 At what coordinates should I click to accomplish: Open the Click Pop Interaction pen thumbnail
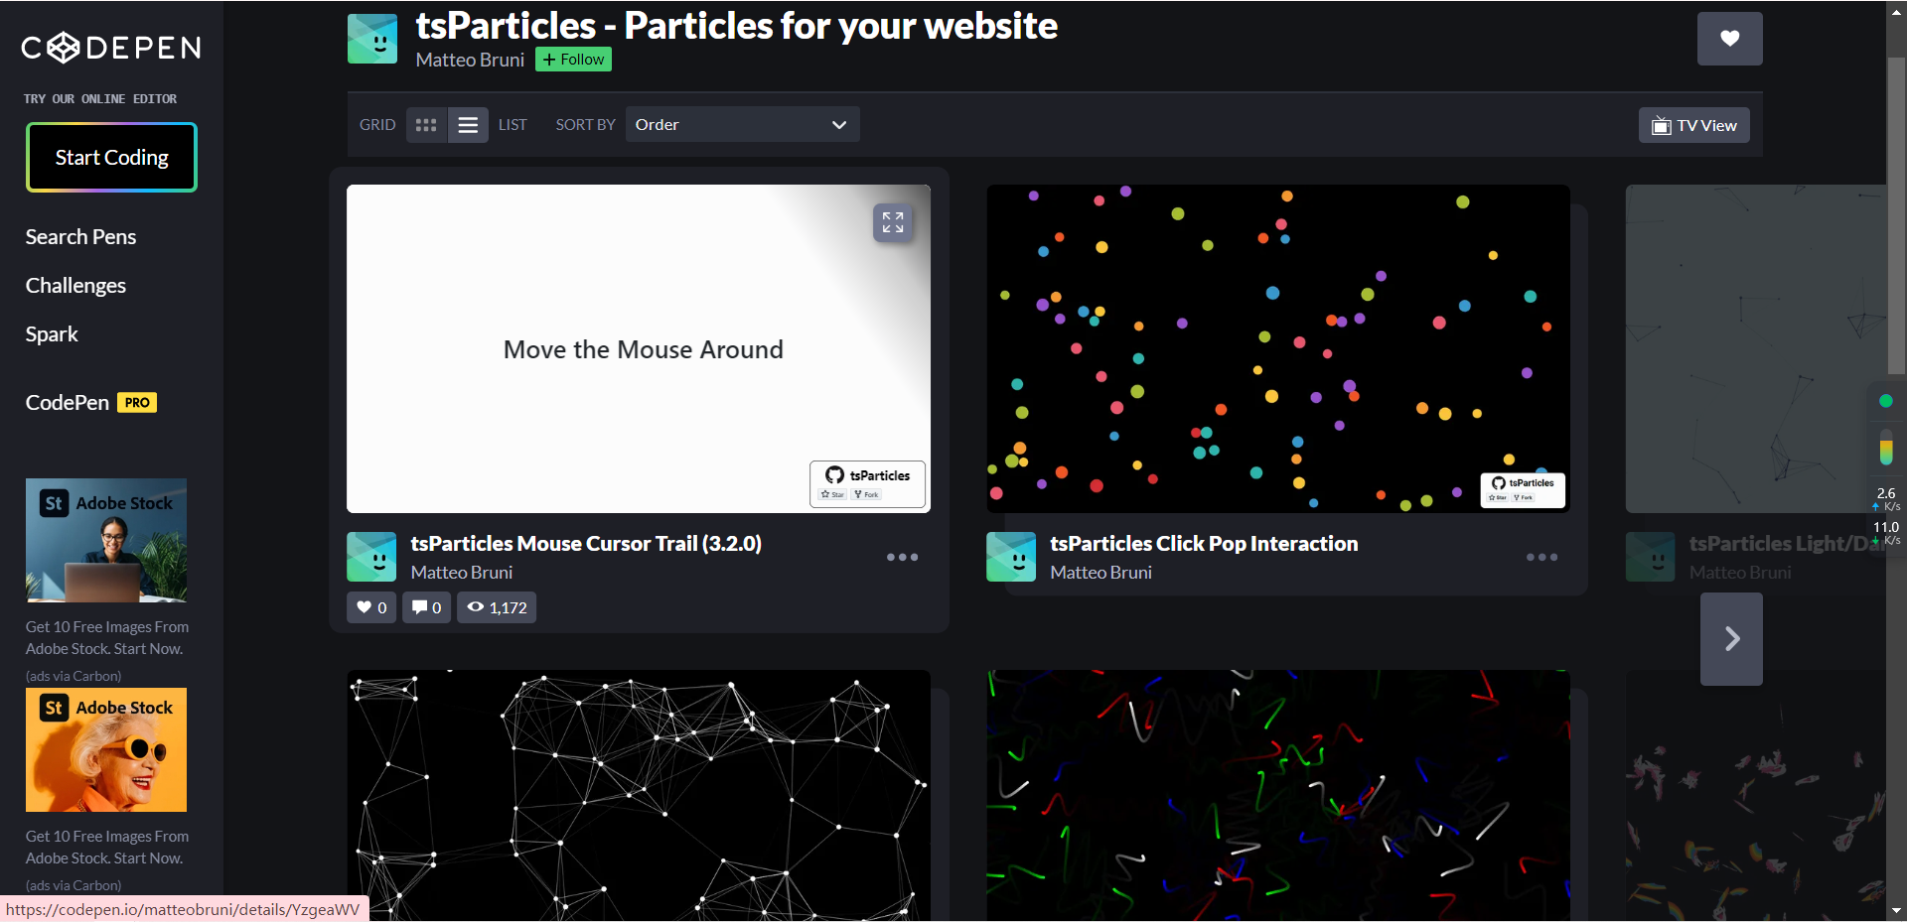(x=1277, y=348)
